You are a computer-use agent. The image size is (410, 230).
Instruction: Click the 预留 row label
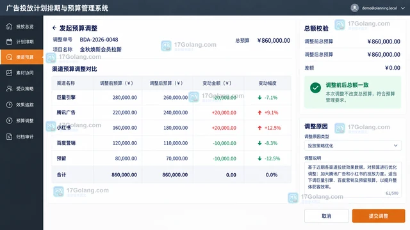pyautogui.click(x=61, y=158)
